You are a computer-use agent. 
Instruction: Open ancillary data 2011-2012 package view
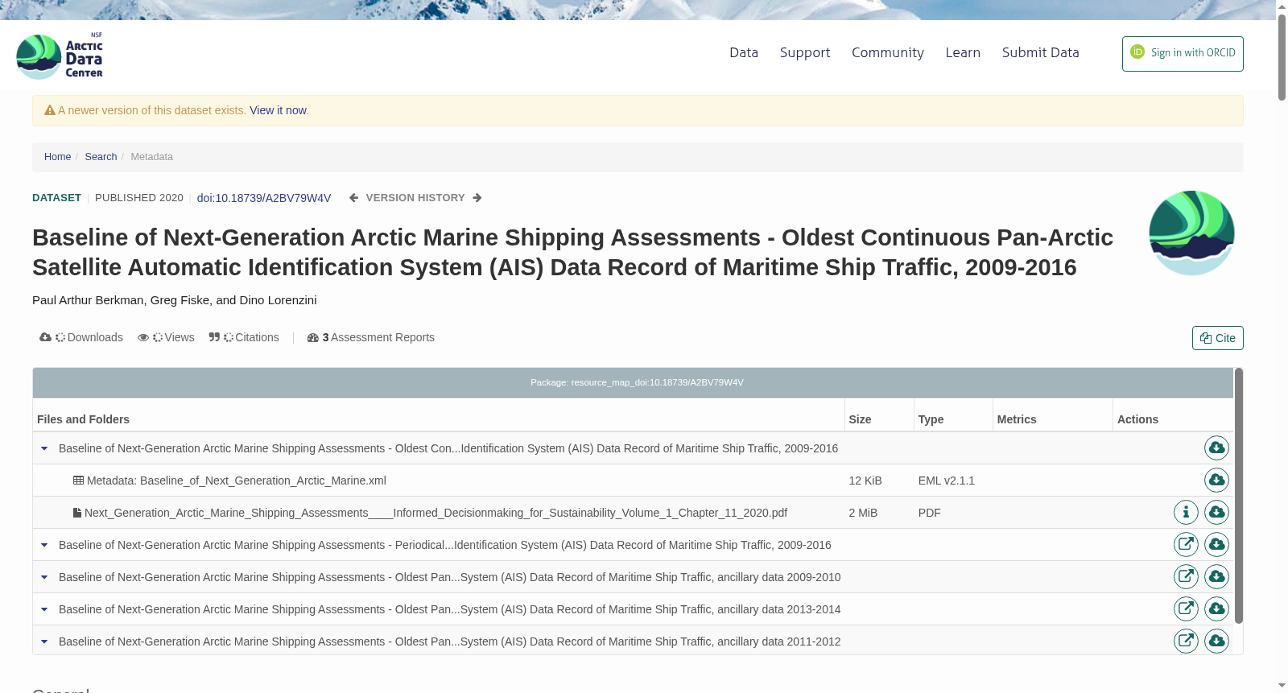click(1186, 641)
